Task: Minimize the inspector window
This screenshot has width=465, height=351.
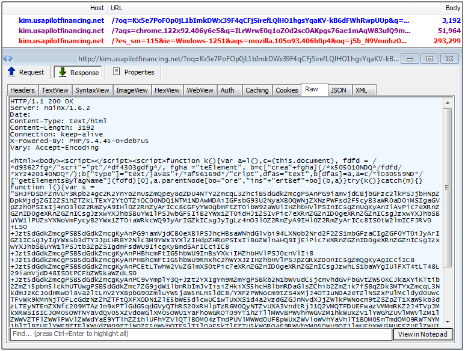Action: [410, 59]
